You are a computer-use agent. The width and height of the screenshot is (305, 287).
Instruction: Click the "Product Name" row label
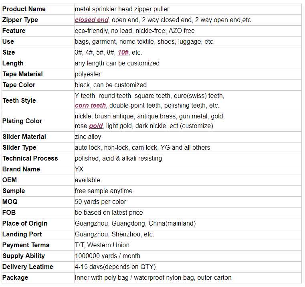24,9
